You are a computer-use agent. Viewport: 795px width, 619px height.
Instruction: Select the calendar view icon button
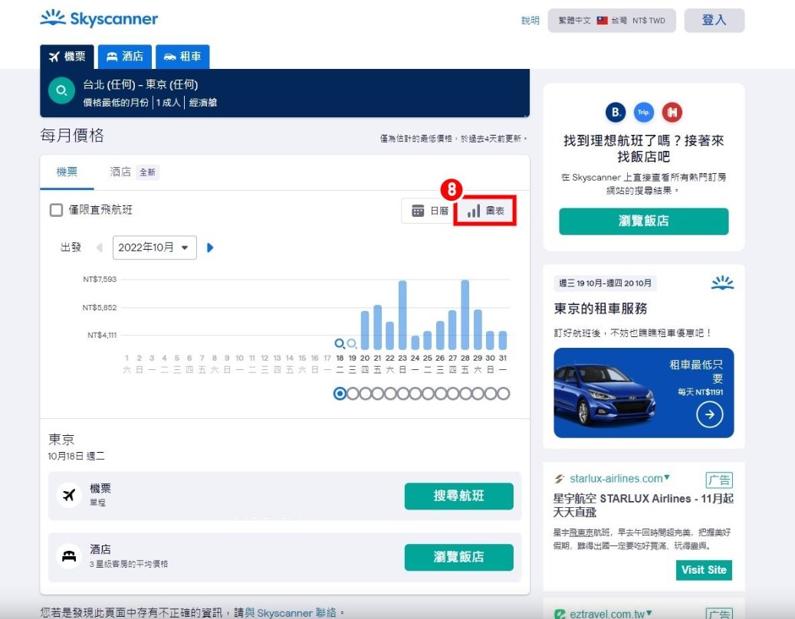click(x=429, y=211)
